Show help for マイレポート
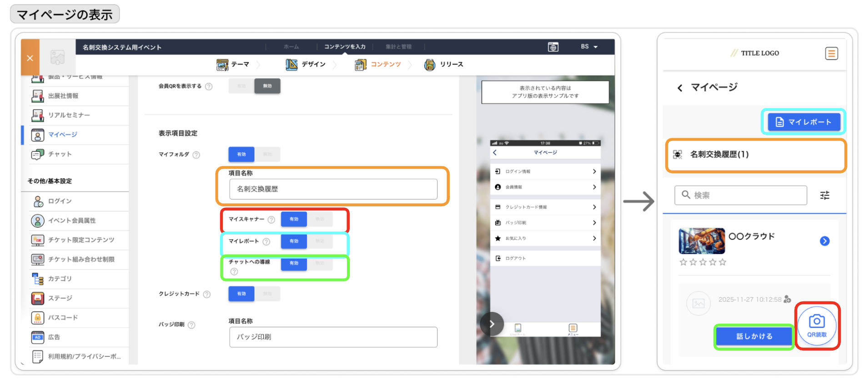The width and height of the screenshot is (864, 380). (266, 241)
